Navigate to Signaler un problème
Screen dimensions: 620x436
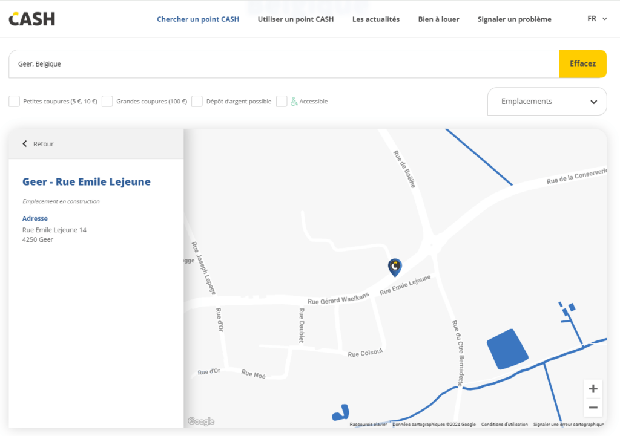click(514, 19)
